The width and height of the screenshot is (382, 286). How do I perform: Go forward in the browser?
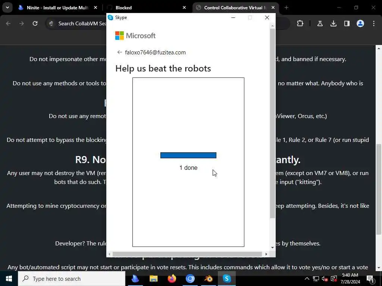pyautogui.click(x=22, y=23)
